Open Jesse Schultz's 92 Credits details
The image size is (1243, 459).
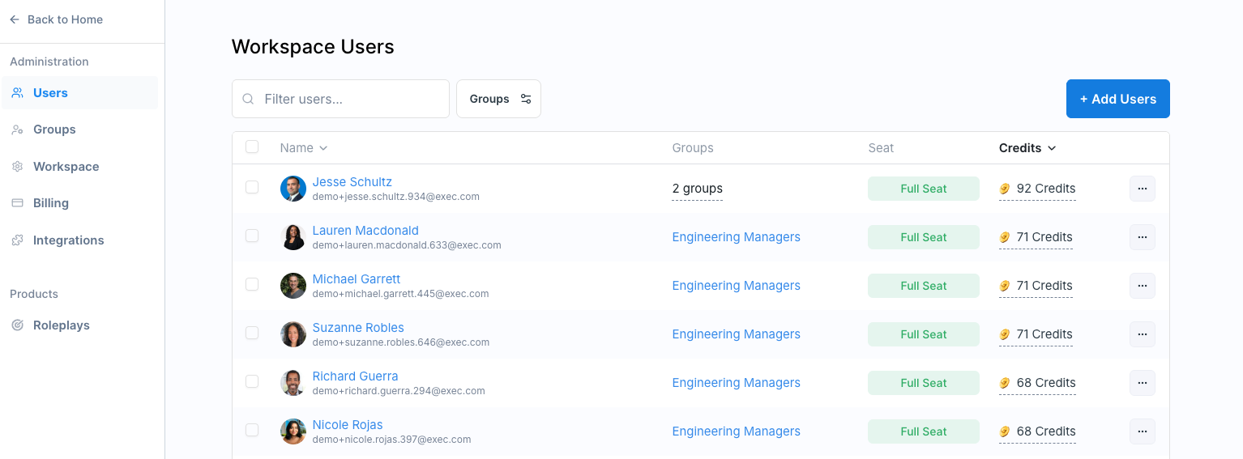click(1037, 189)
